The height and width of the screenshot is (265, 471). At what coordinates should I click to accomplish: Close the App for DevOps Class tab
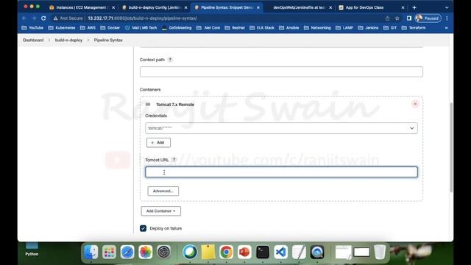(403, 7)
